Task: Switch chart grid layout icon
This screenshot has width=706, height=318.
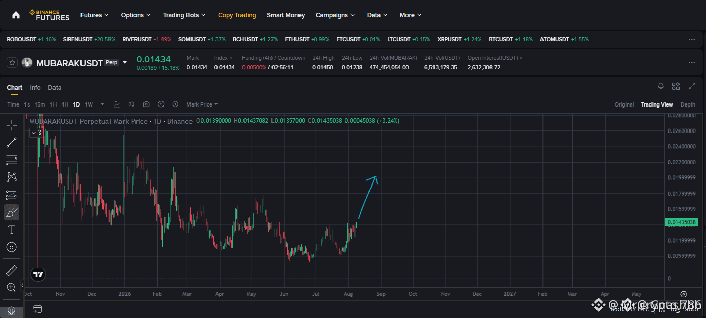Action: [676, 86]
